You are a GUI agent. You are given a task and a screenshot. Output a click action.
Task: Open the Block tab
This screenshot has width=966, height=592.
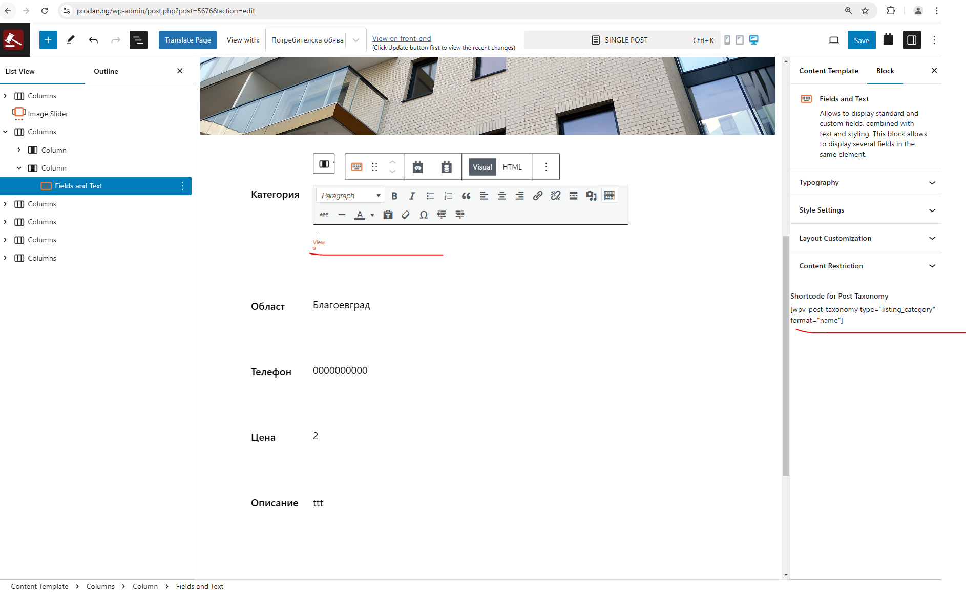coord(885,71)
